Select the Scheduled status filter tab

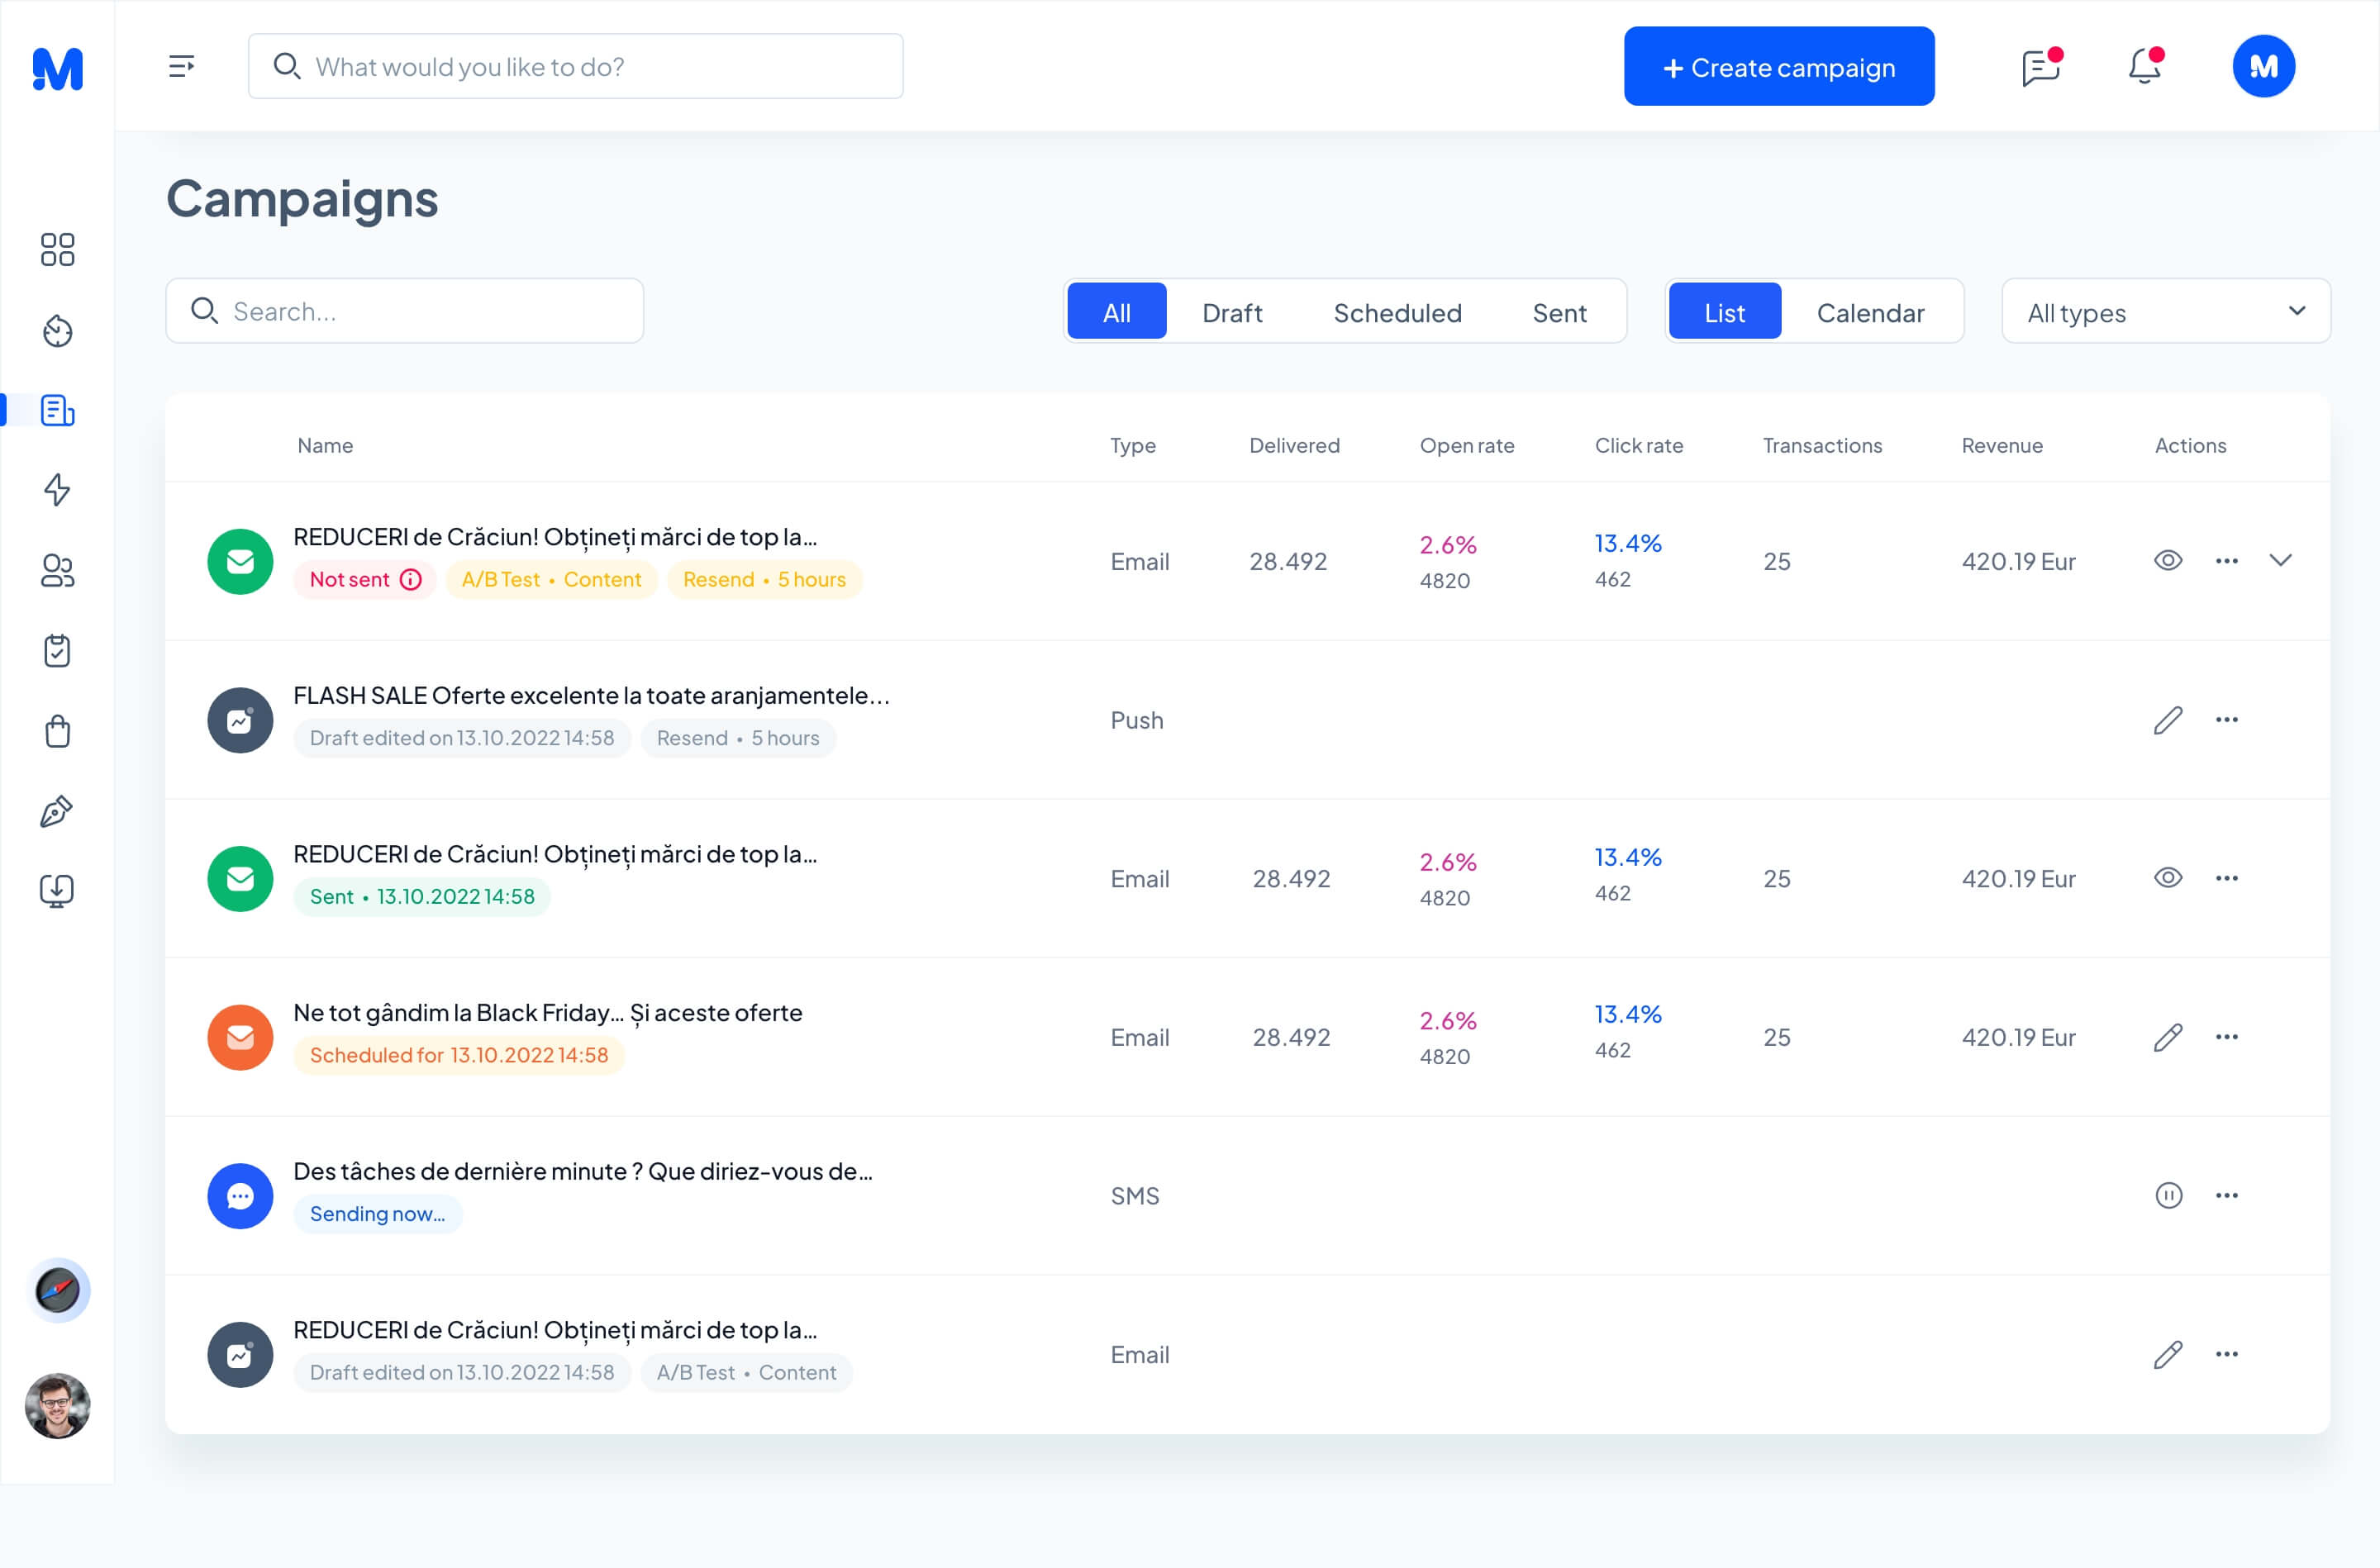point(1398,312)
